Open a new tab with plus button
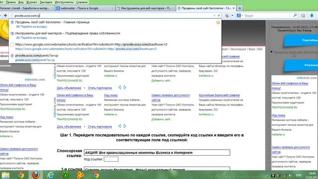 (x=239, y=8)
